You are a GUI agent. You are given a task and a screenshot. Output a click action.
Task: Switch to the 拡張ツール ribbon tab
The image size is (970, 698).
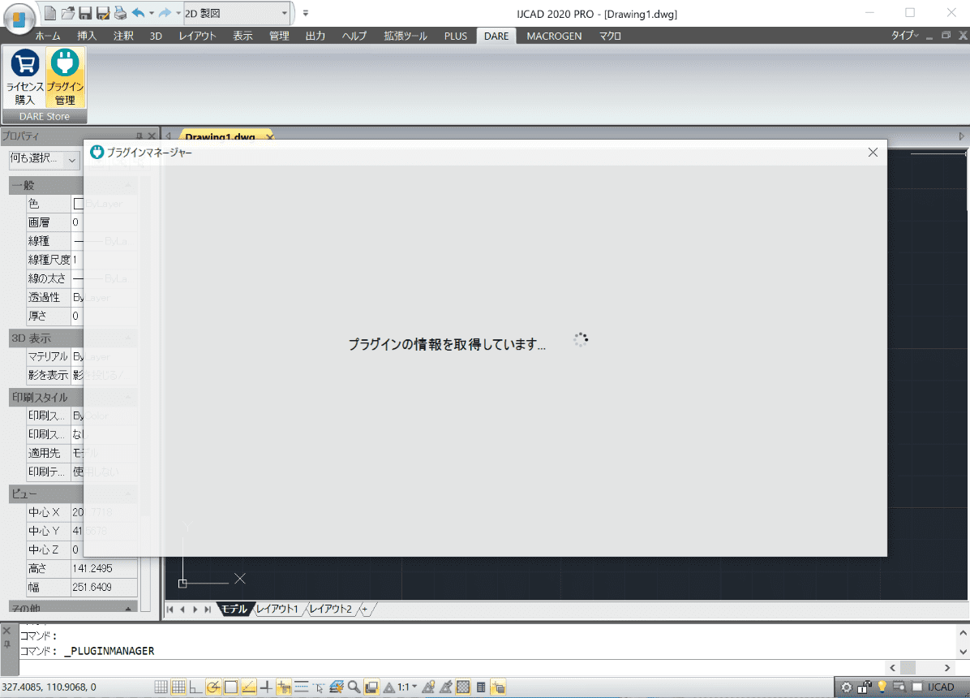click(406, 36)
